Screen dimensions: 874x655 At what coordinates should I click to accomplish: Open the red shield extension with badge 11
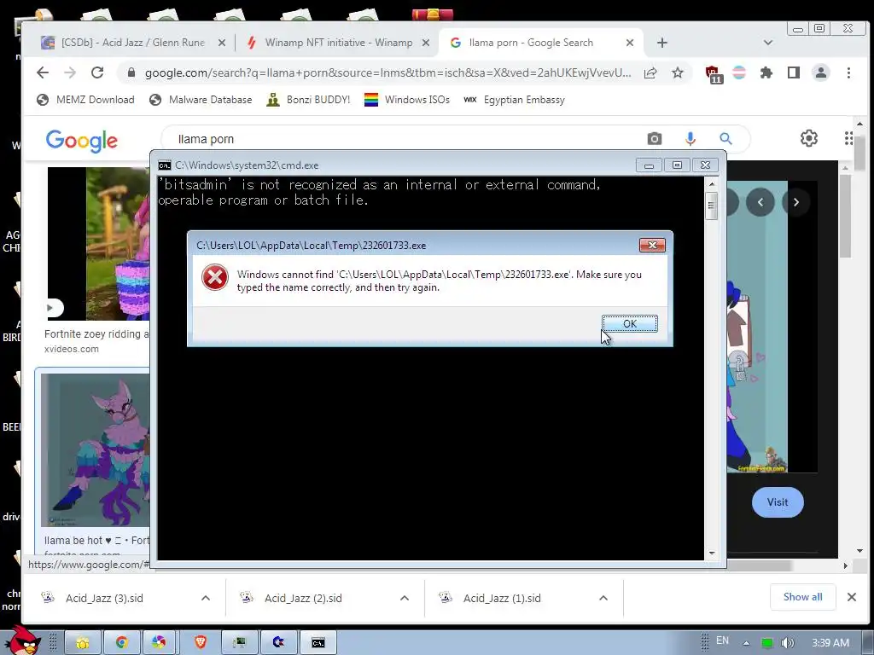point(713,73)
